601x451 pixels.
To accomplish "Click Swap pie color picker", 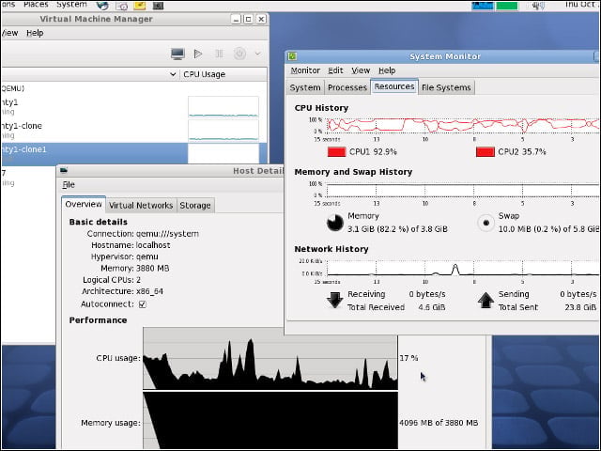I will [x=486, y=223].
